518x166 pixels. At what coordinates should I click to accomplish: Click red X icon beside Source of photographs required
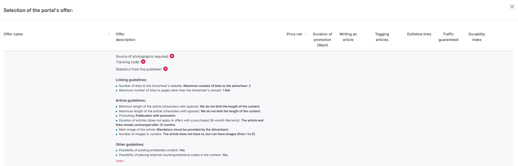(172, 56)
